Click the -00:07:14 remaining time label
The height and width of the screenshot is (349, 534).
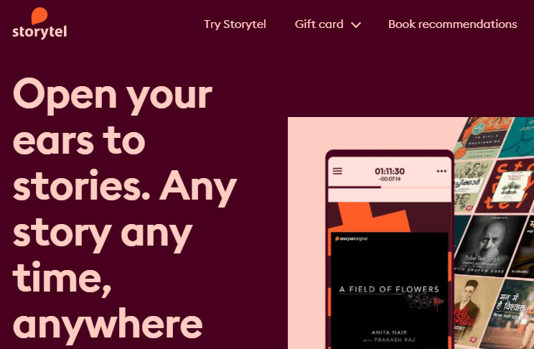coord(390,179)
